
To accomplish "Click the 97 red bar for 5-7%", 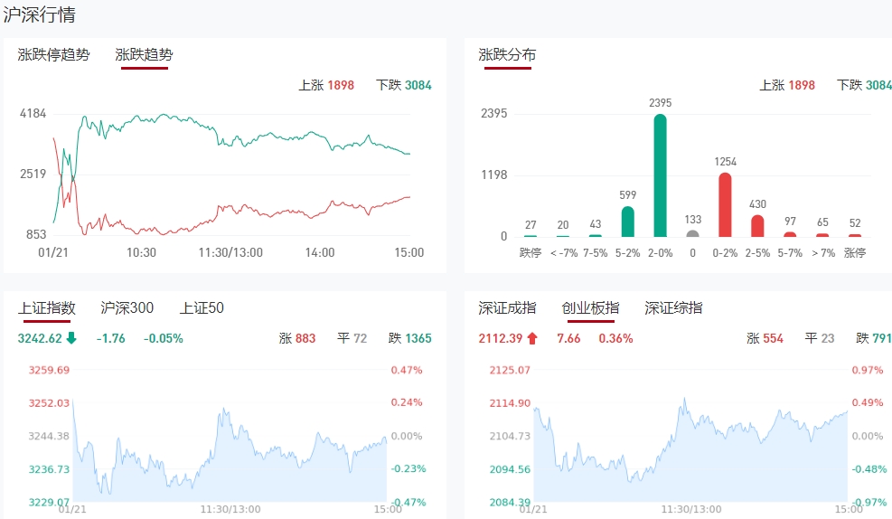I will click(x=790, y=234).
